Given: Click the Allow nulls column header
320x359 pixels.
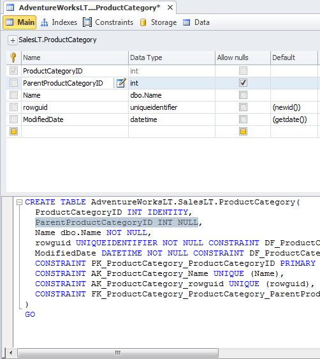Looking at the screenshot, I should 243,57.
